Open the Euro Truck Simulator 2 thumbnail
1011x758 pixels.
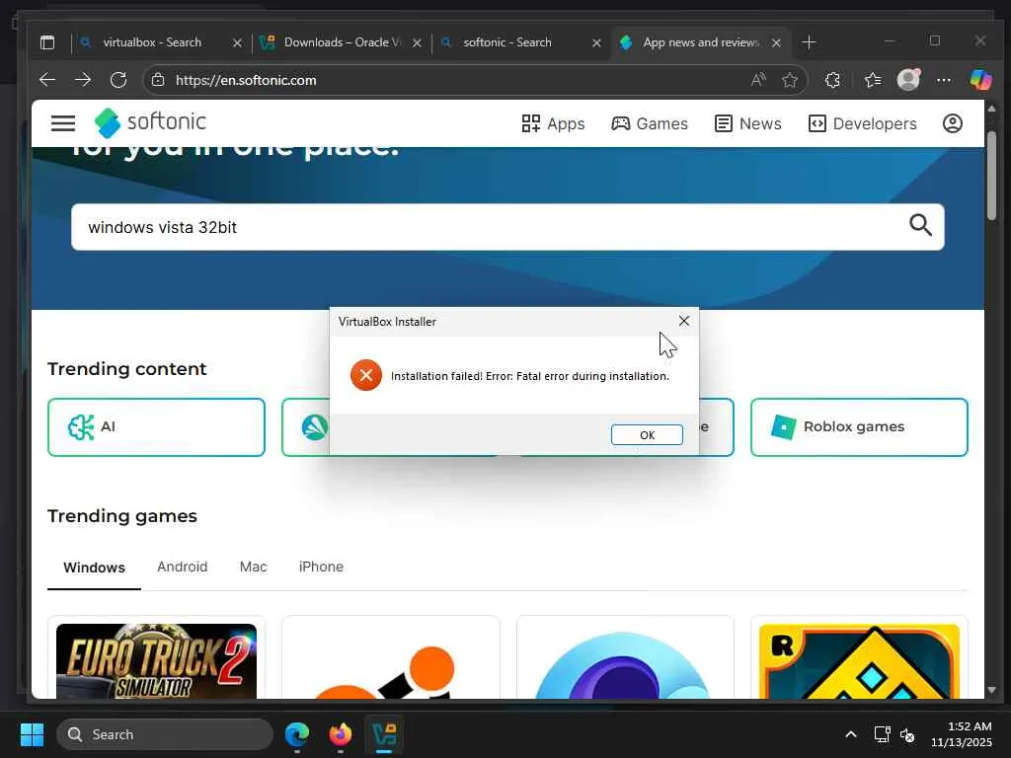click(x=156, y=660)
